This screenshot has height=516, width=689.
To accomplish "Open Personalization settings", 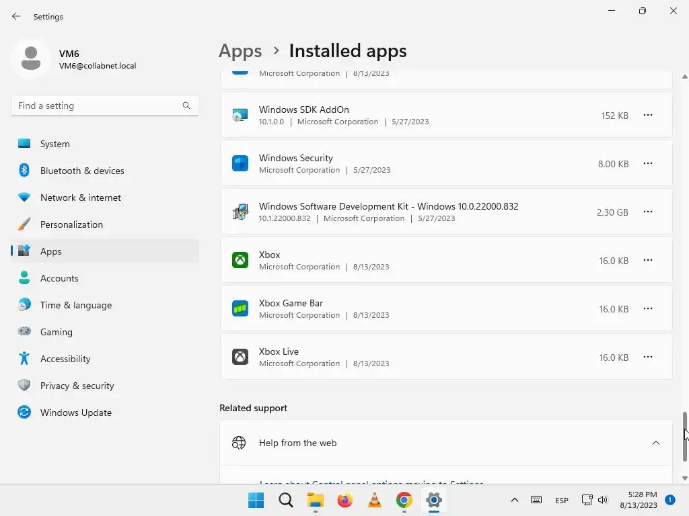I will (105, 224).
